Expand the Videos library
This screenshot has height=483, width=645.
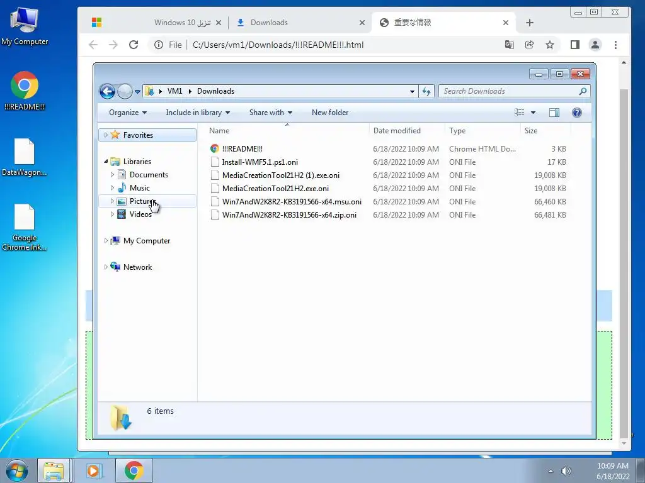[x=112, y=214]
